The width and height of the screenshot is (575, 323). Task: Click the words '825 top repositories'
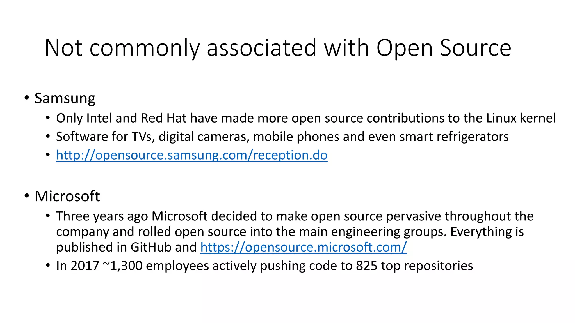click(x=414, y=266)
